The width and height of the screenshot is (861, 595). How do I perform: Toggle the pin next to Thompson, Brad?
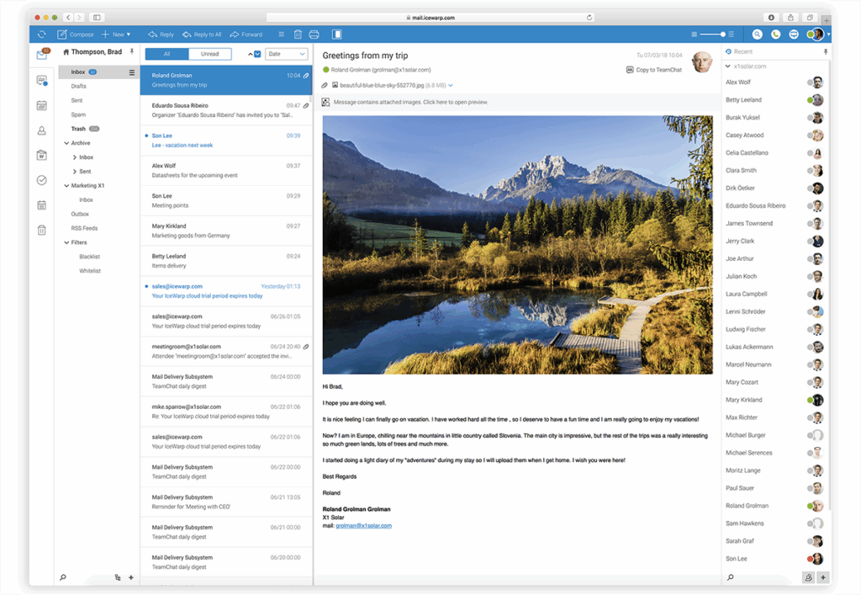point(131,52)
